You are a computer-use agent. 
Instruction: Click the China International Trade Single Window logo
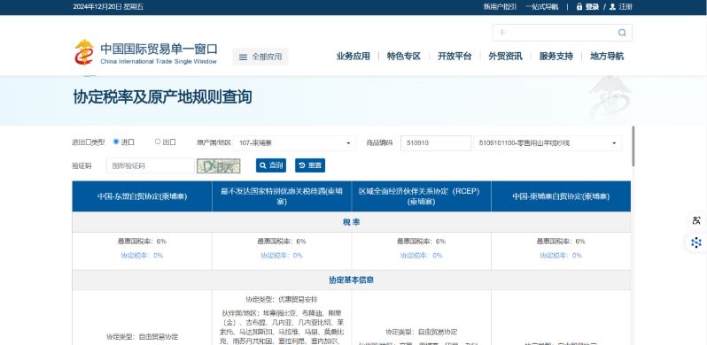click(x=145, y=53)
